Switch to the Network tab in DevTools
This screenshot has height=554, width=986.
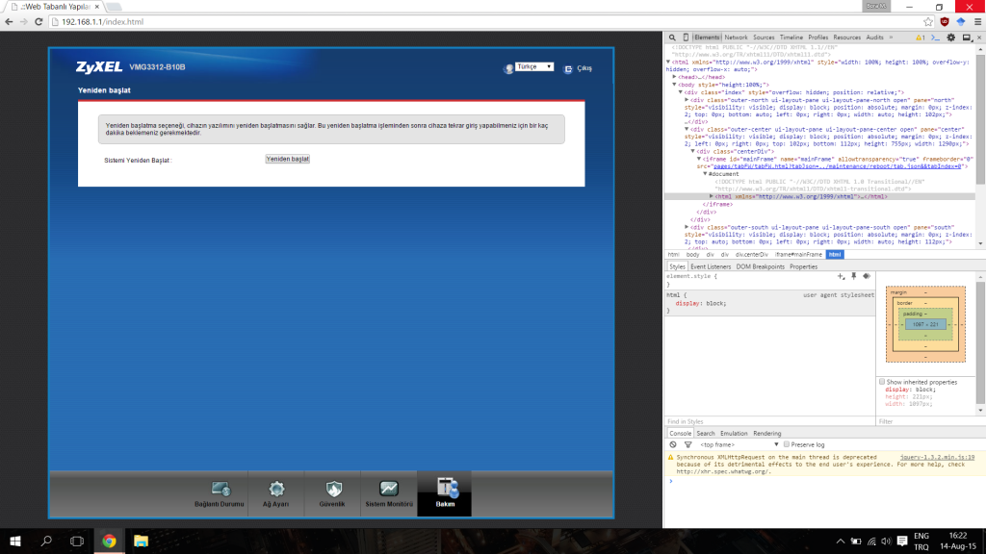click(x=736, y=38)
